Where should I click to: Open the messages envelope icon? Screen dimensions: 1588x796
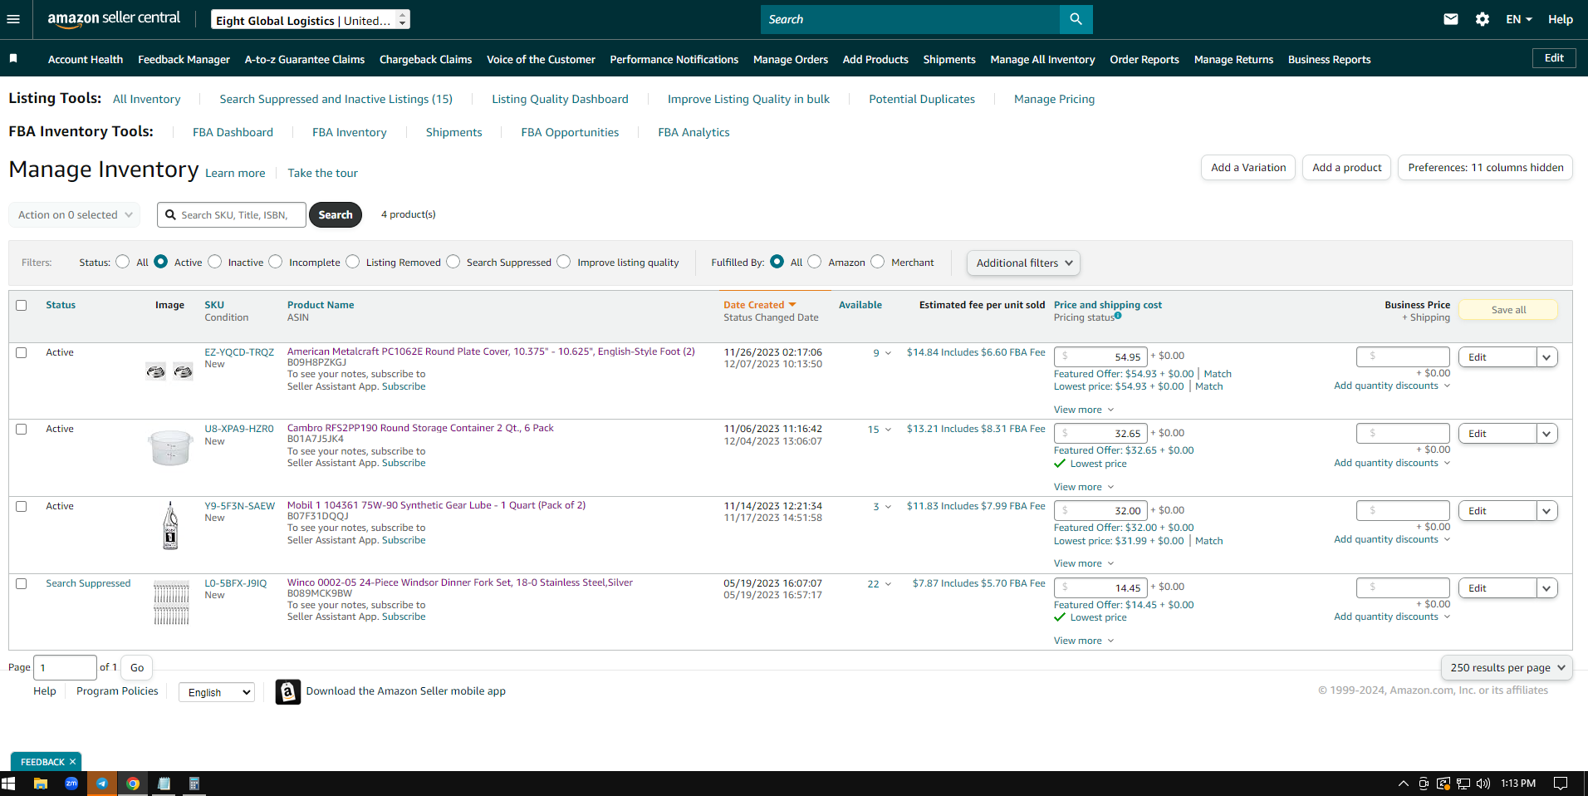point(1451,19)
